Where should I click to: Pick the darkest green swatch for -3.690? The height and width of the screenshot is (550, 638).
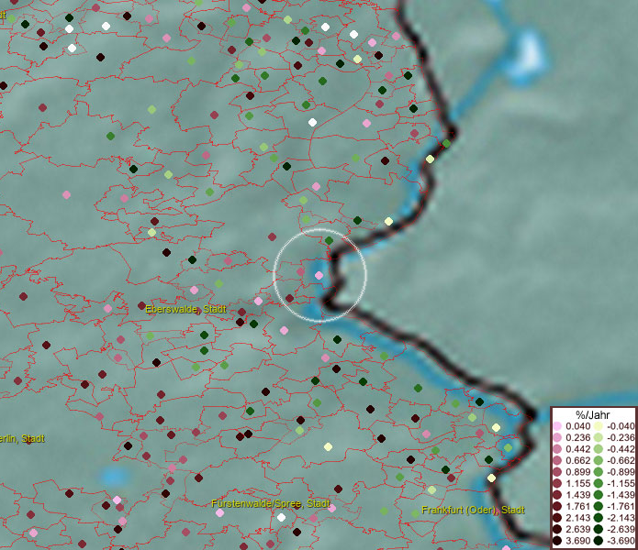coord(599,541)
